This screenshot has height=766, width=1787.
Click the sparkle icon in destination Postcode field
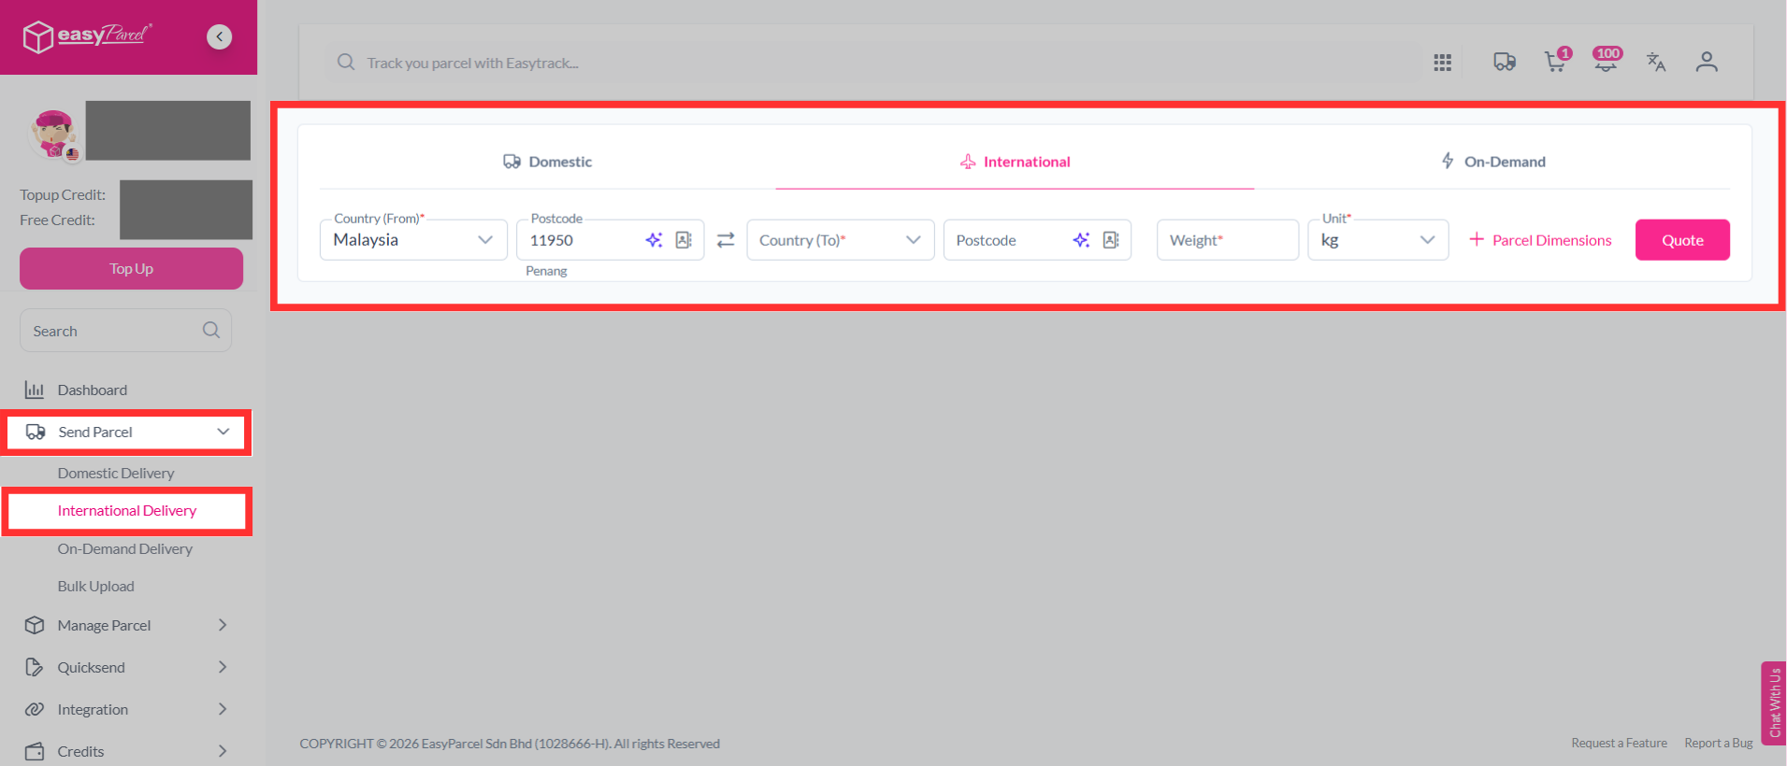pos(1081,240)
